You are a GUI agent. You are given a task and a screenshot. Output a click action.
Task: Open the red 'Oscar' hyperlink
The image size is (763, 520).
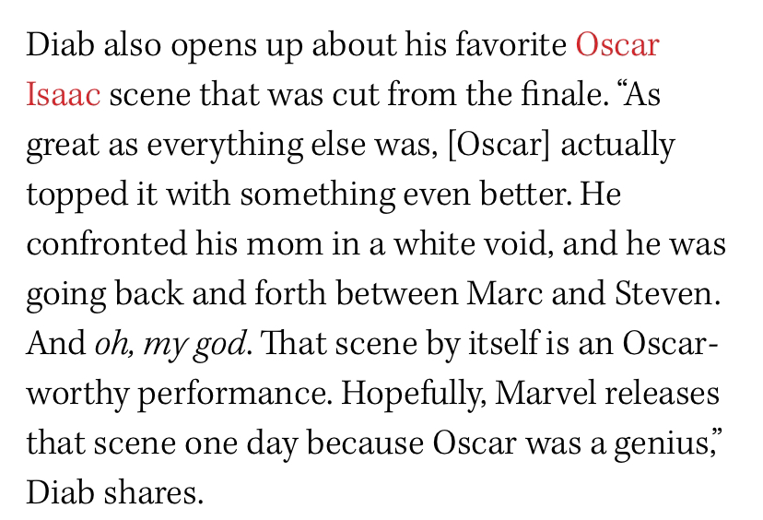pyautogui.click(x=617, y=45)
